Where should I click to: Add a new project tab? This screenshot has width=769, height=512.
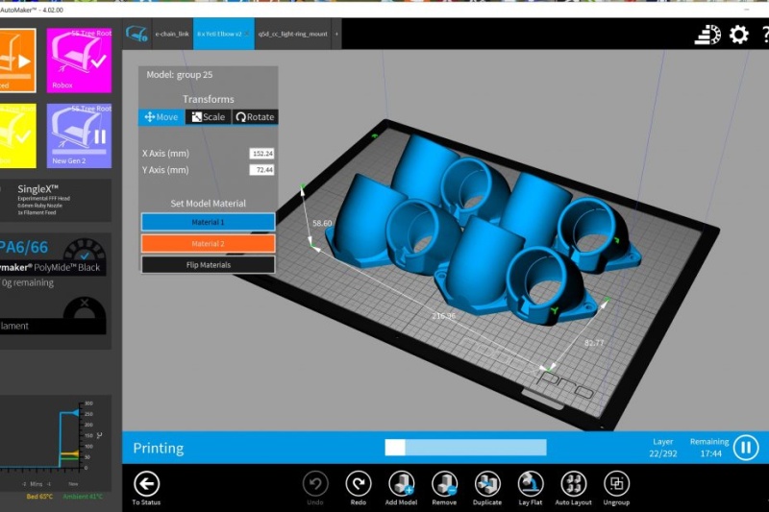point(336,34)
